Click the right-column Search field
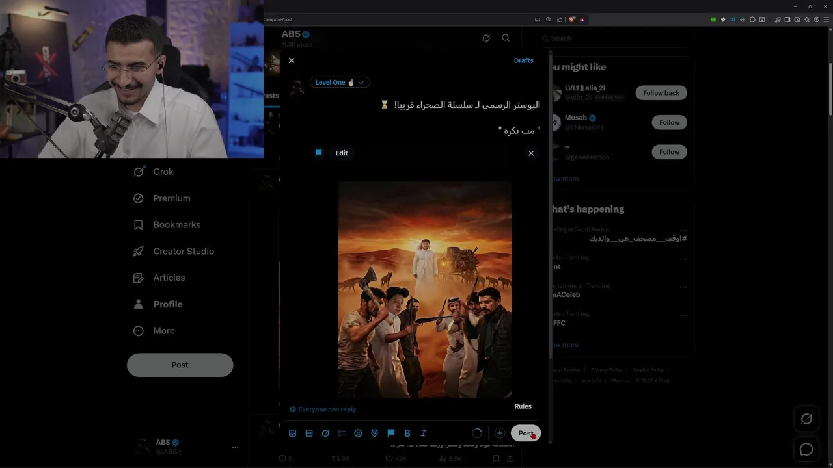 coord(617,38)
